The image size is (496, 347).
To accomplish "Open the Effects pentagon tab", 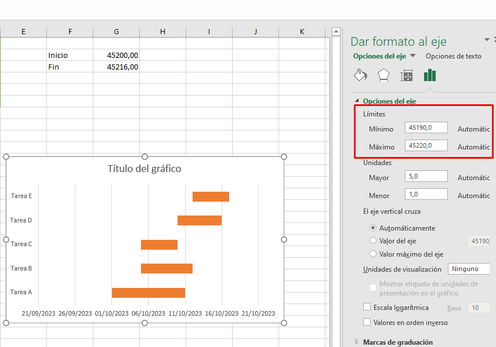I will tap(383, 75).
